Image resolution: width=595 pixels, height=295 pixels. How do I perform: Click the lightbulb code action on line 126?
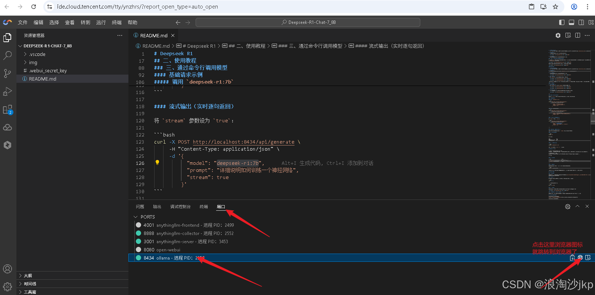[x=157, y=163]
